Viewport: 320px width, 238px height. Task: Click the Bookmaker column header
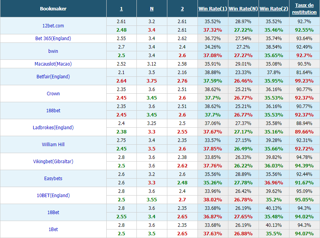pyautogui.click(x=53, y=9)
